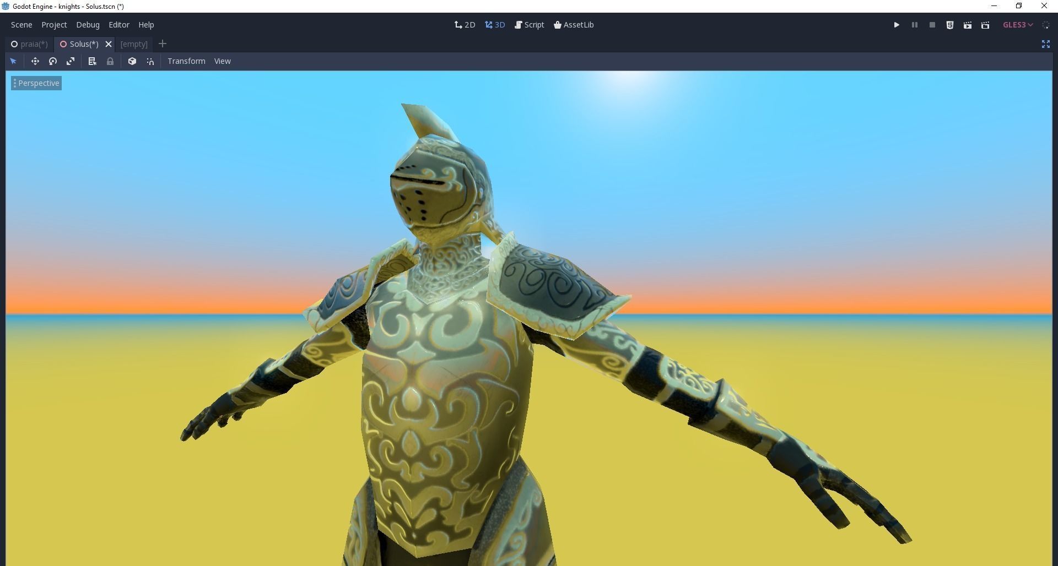Open the View menu

click(222, 61)
